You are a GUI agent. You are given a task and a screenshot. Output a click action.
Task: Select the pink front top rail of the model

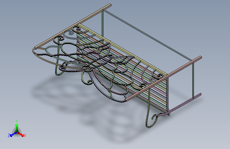pos(164,78)
